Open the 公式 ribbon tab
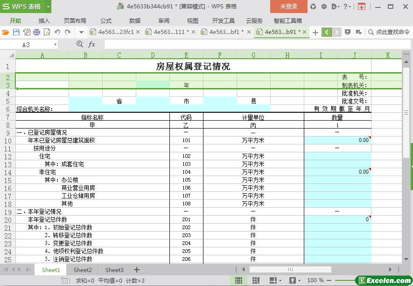The width and height of the screenshot is (413, 286). (106, 20)
